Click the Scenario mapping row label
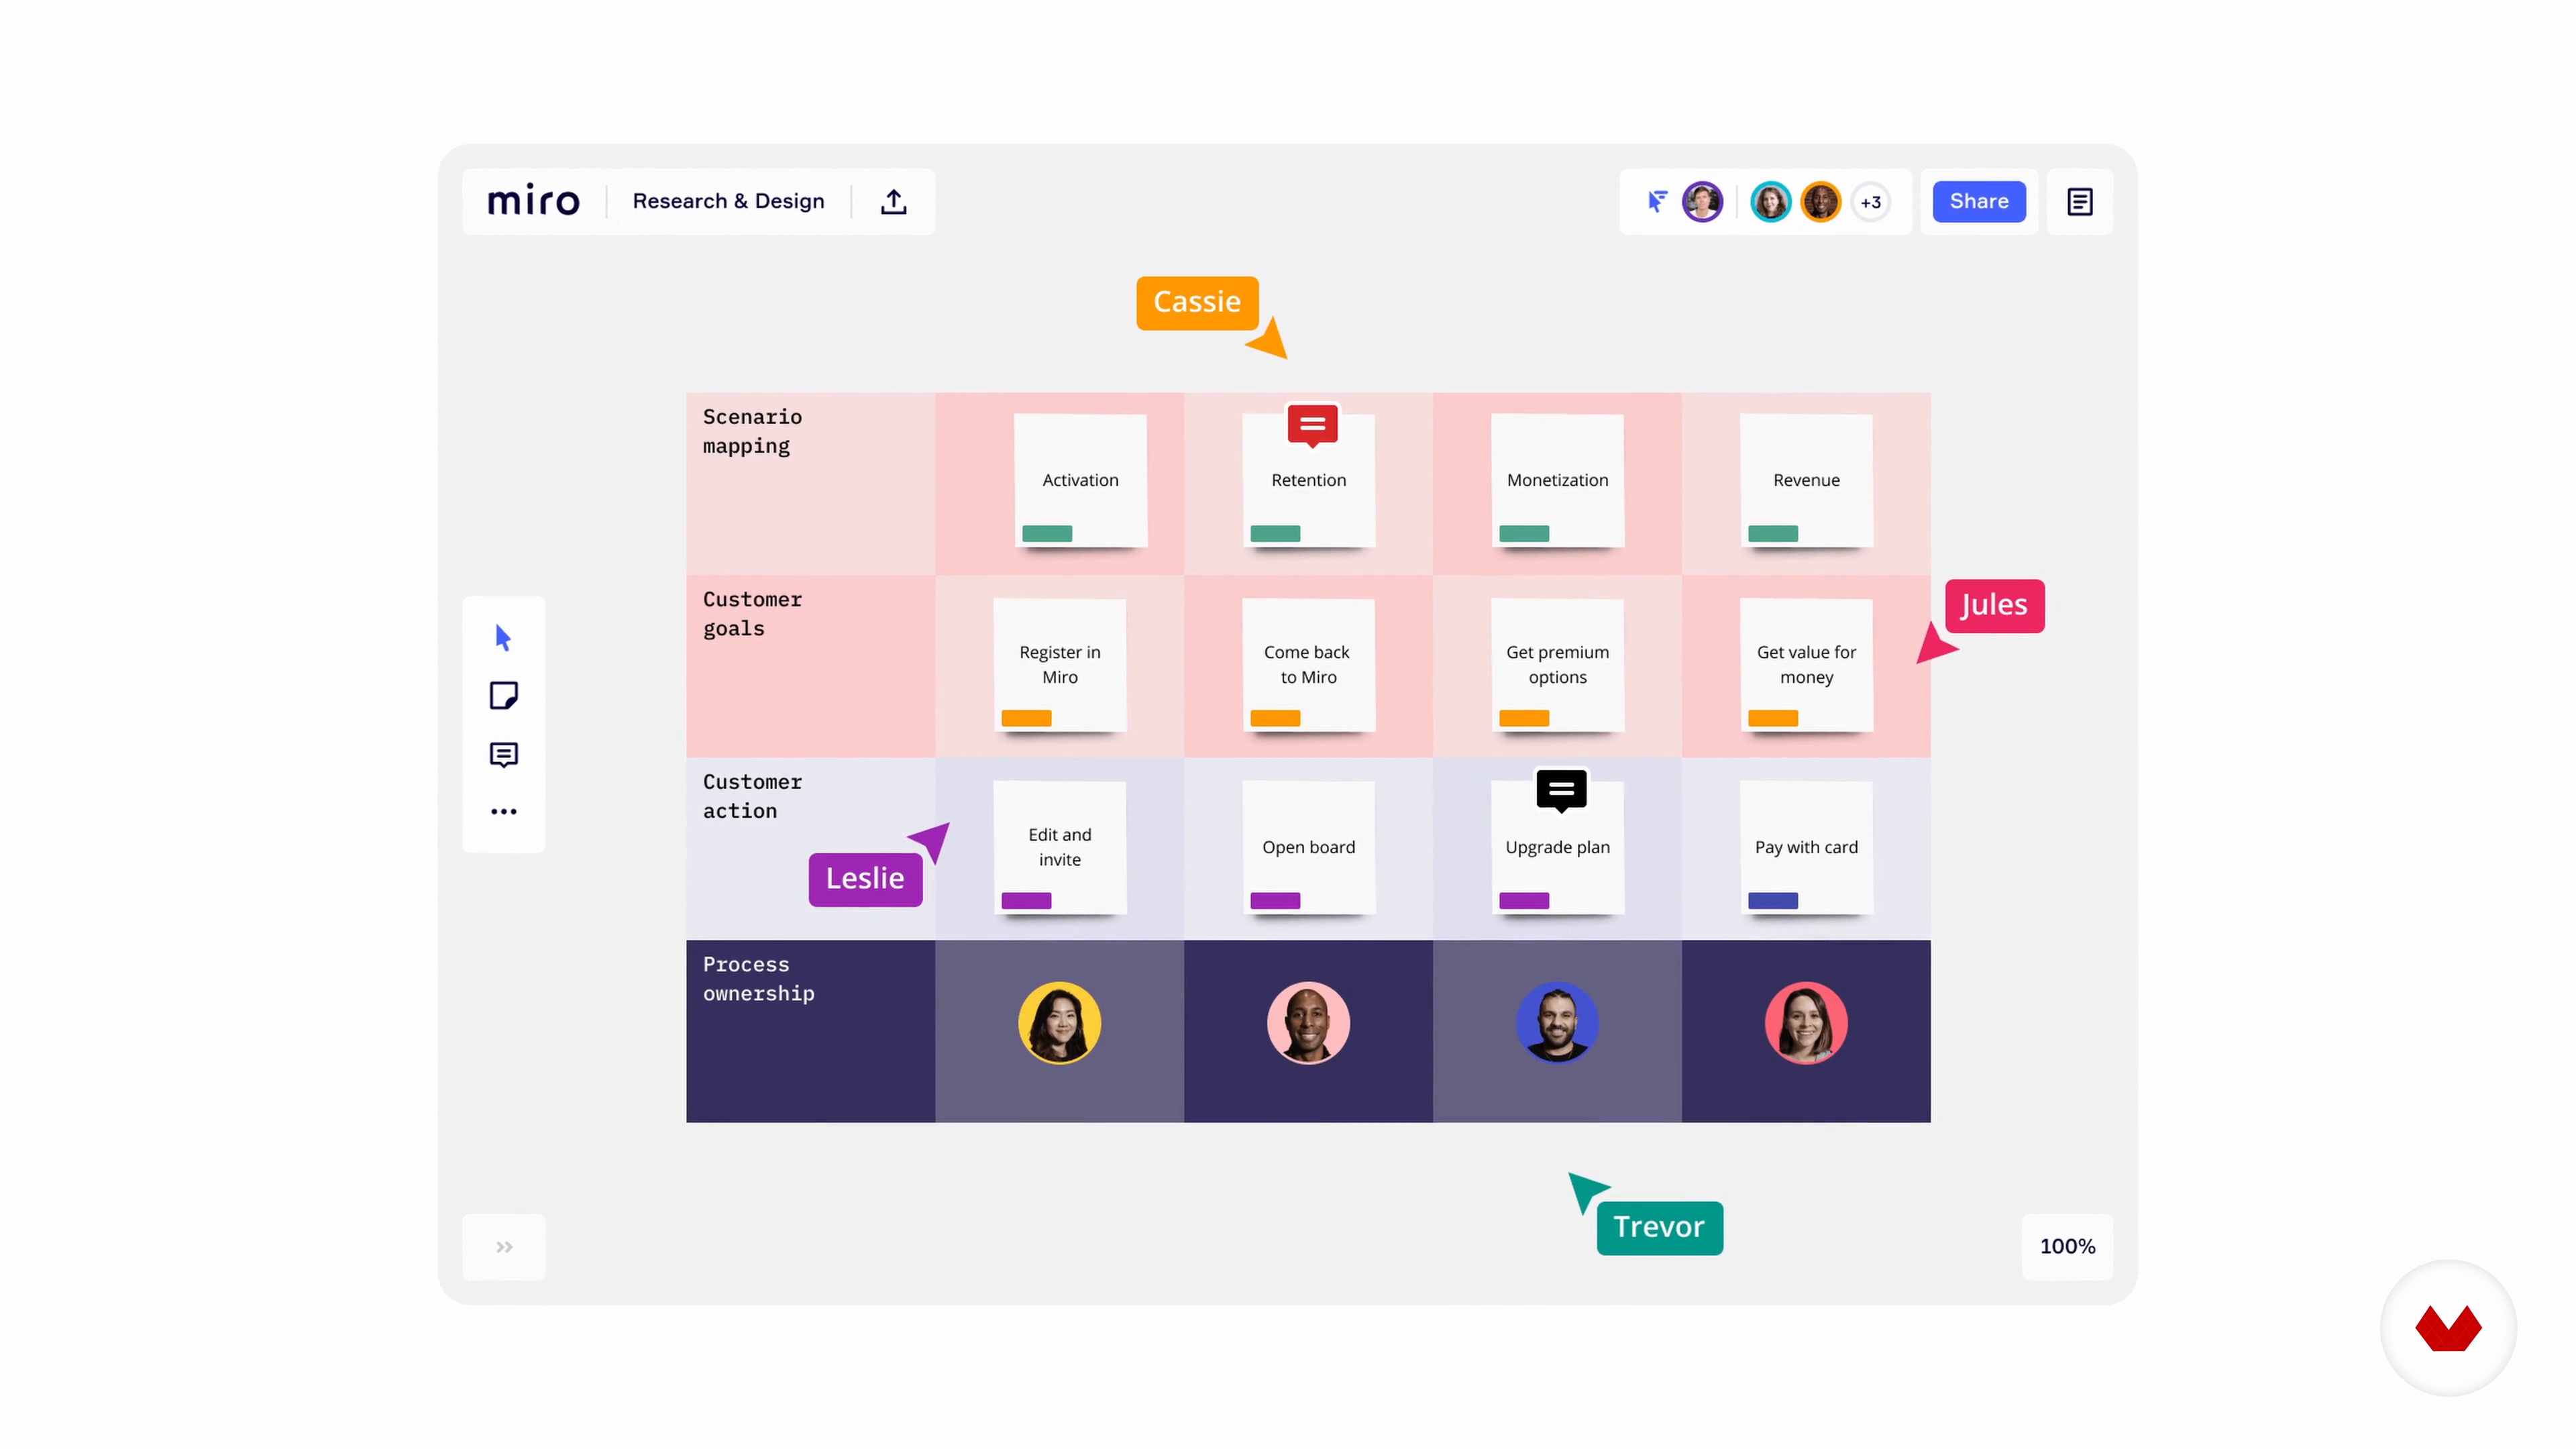 (x=752, y=431)
